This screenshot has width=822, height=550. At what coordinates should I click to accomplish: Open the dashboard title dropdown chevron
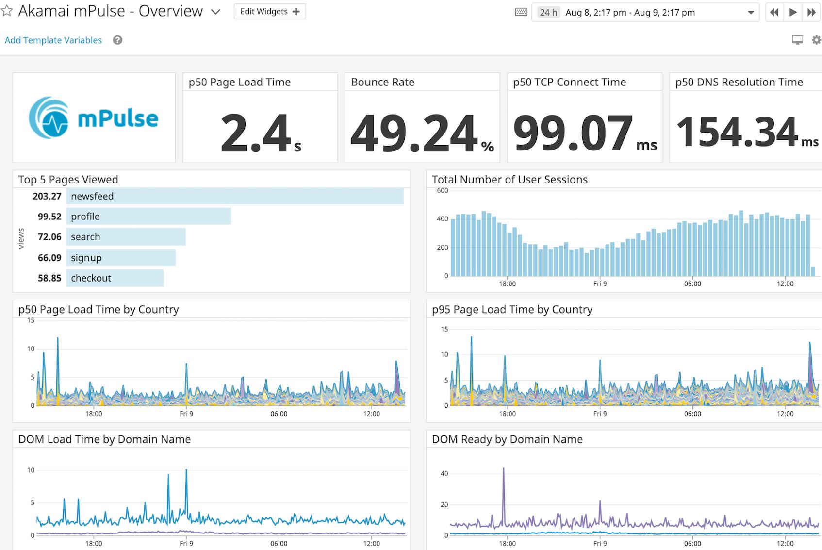pyautogui.click(x=214, y=12)
